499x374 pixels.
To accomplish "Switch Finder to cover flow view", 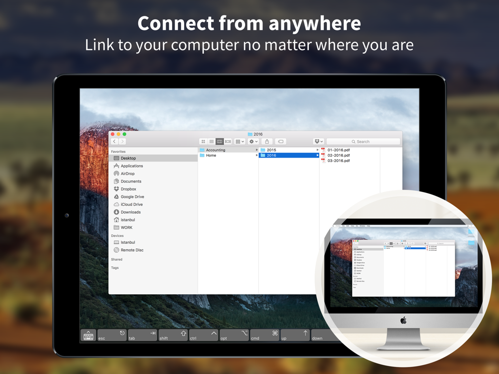I will coord(228,142).
